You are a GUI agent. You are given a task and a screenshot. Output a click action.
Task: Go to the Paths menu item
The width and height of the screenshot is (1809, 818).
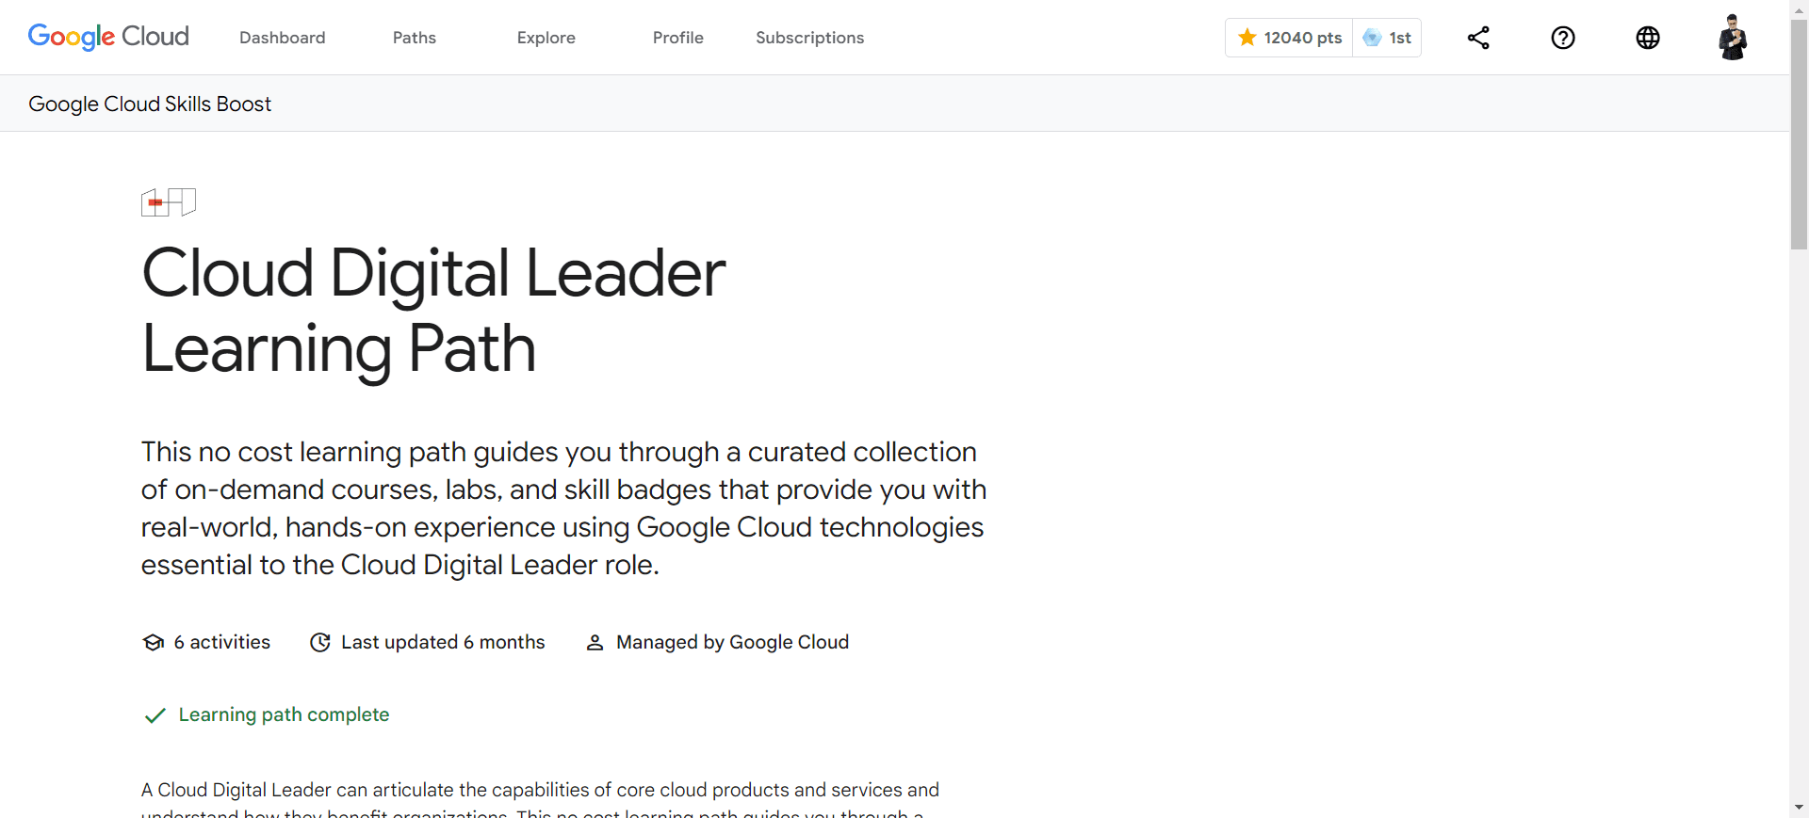(x=414, y=38)
